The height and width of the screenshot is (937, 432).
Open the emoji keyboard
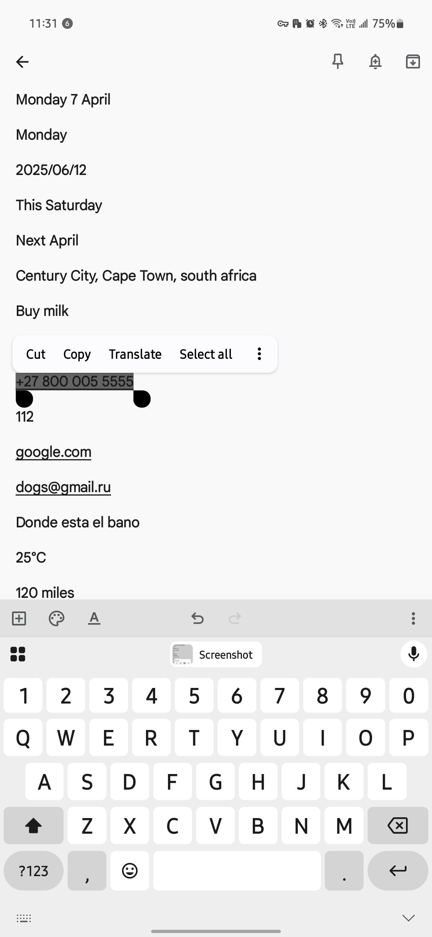point(130,871)
